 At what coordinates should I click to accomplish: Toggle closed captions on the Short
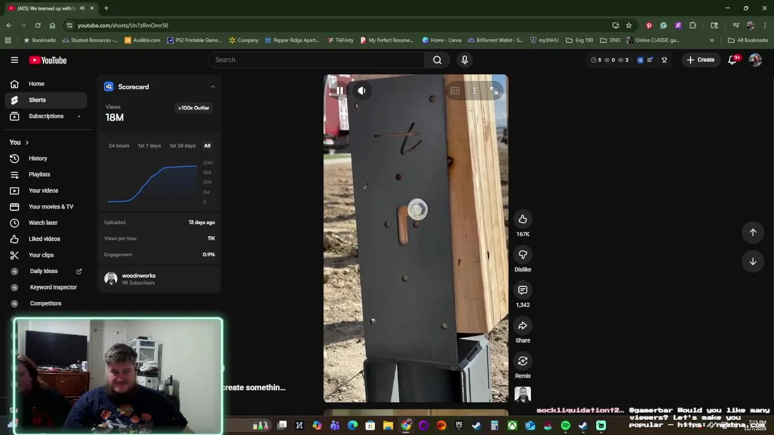tap(455, 91)
